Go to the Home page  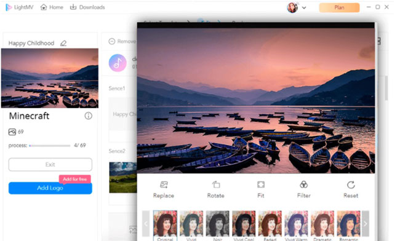(52, 7)
